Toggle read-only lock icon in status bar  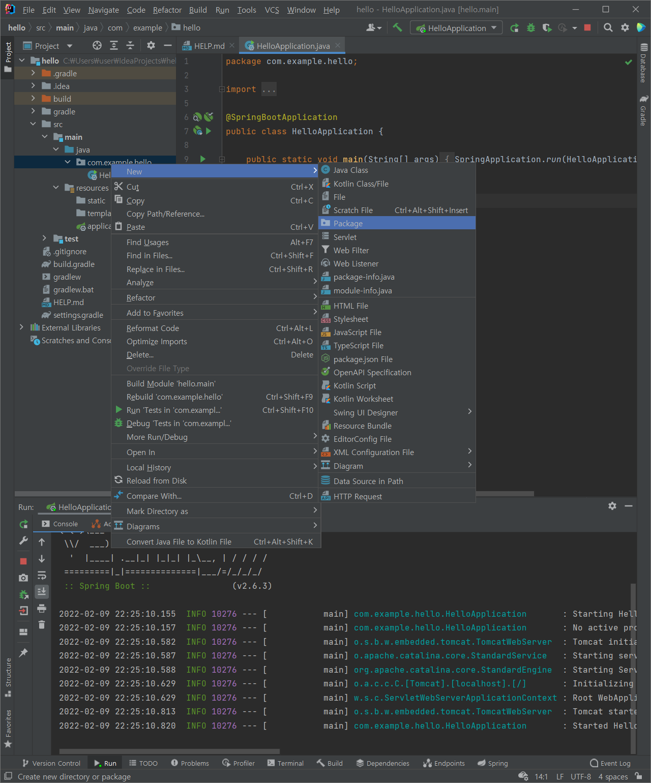coord(639,776)
